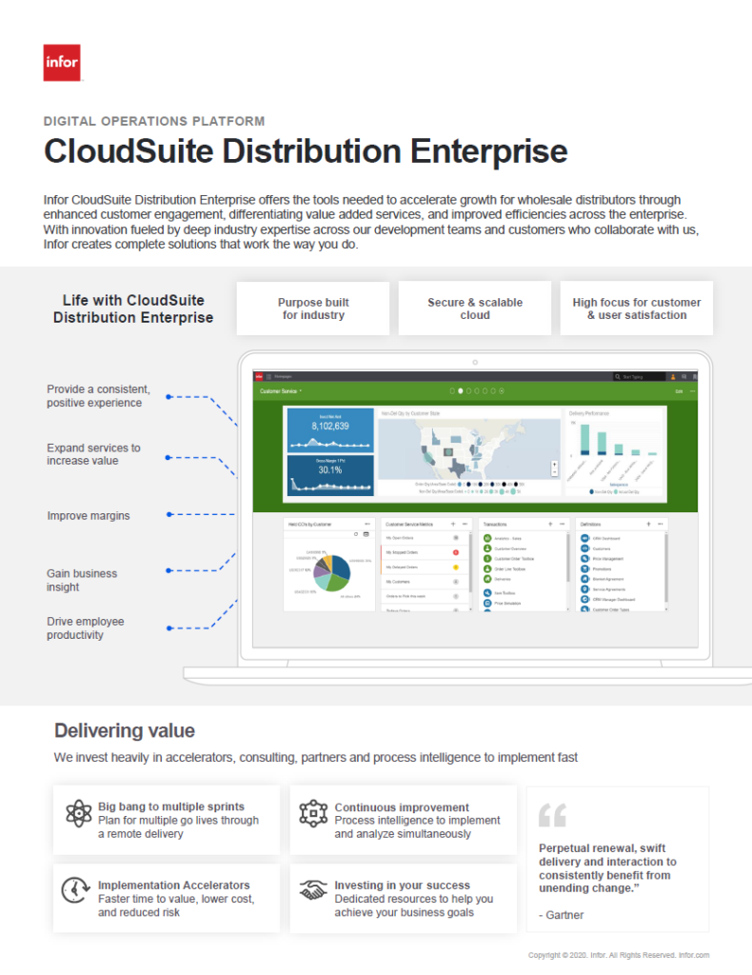752x975 pixels.
Task: Open CRM Manager Dashboard icon in Definitions
Action: pyautogui.click(x=584, y=600)
